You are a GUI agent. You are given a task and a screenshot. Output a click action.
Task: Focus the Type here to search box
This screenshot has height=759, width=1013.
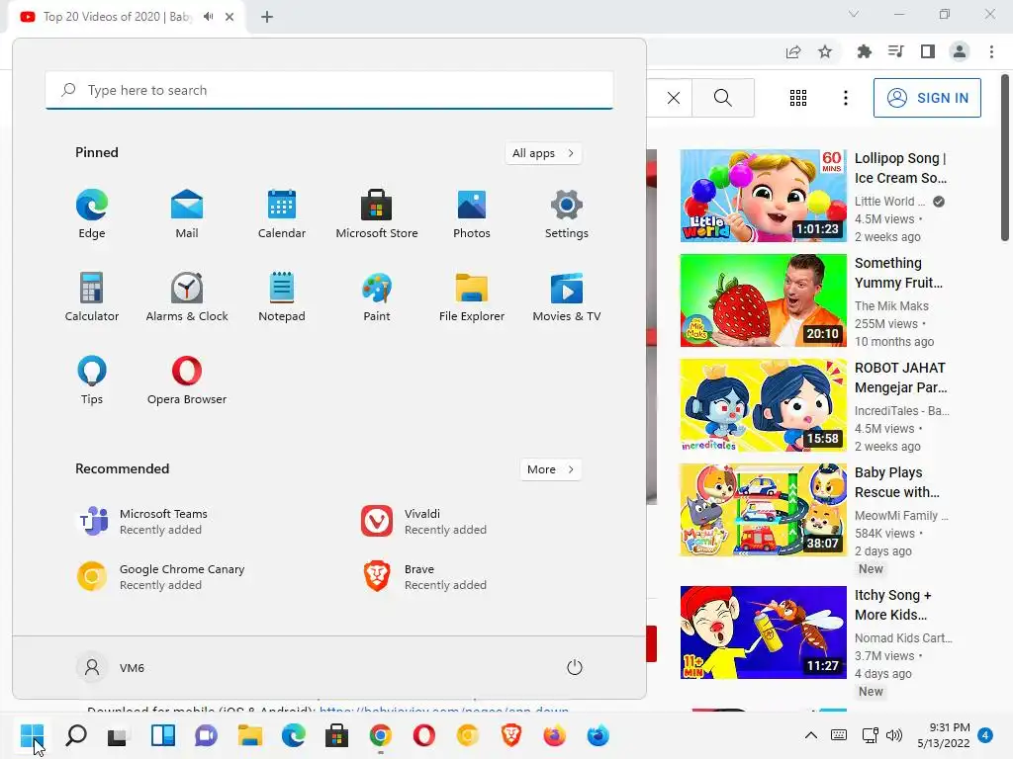[x=329, y=90]
